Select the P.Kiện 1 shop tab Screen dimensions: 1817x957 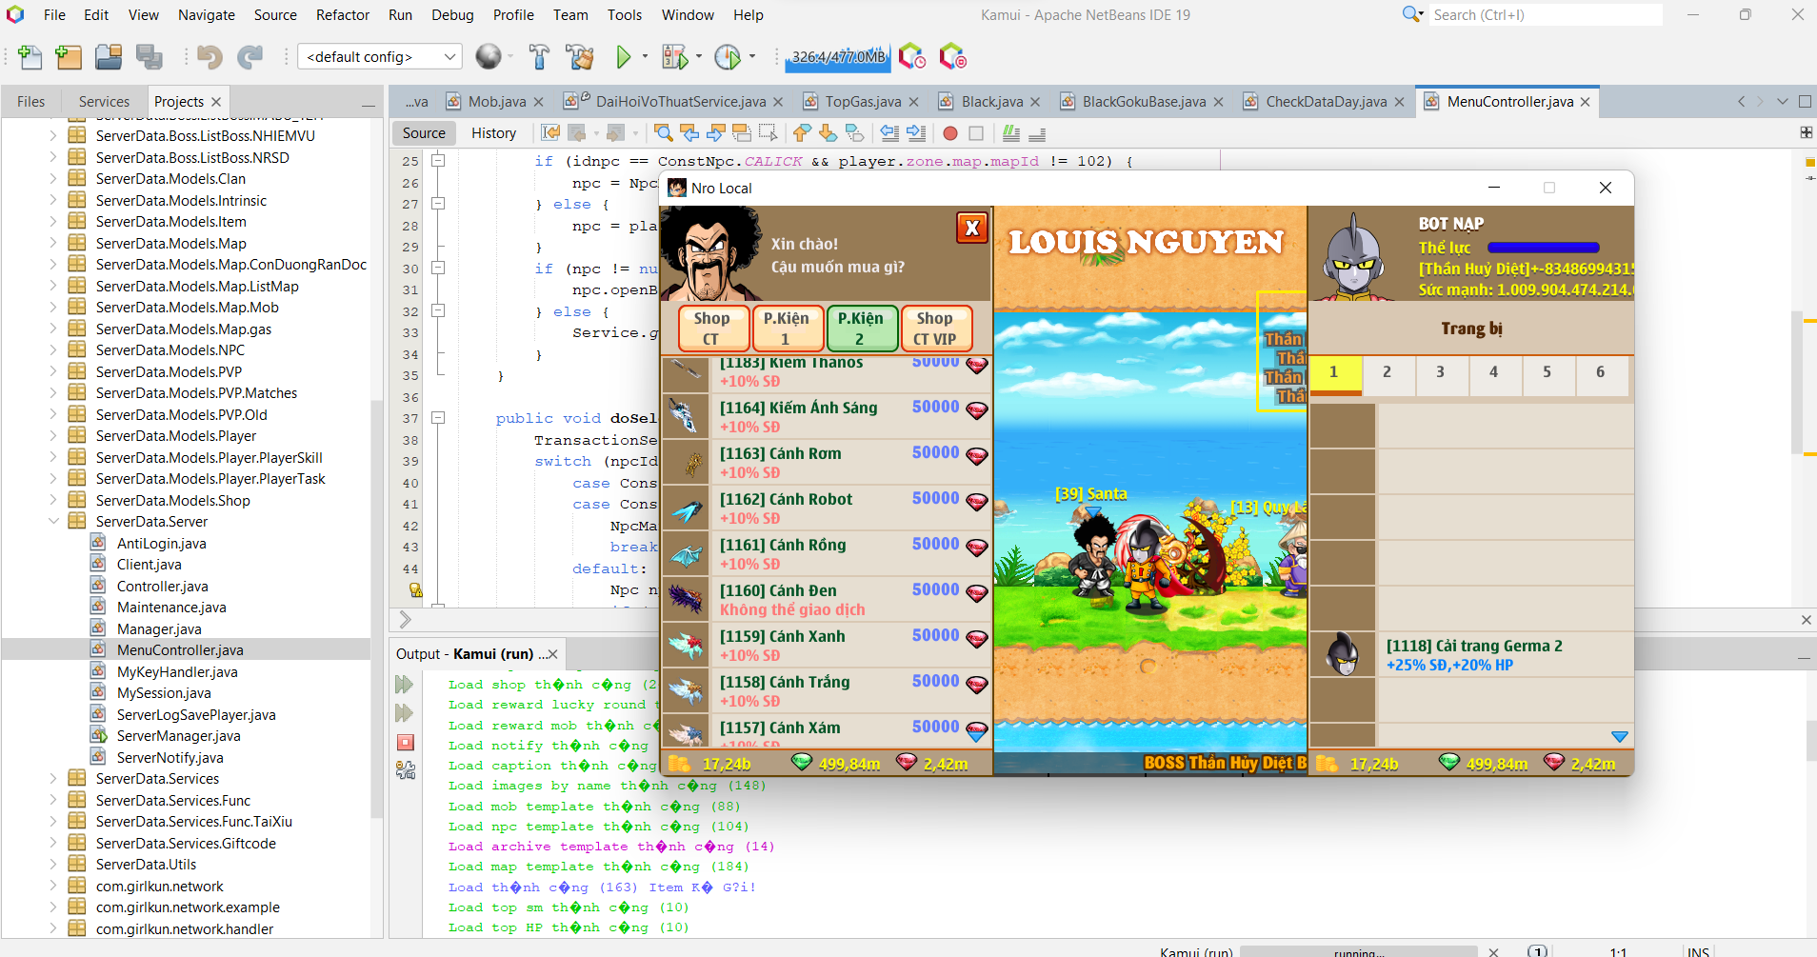pos(786,328)
